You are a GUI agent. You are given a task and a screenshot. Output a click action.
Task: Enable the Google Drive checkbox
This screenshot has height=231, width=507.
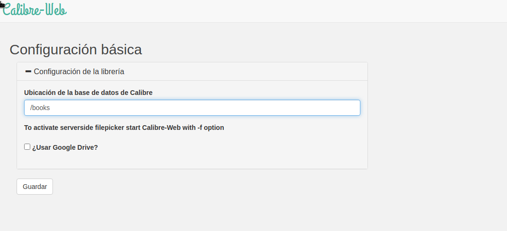(27, 146)
